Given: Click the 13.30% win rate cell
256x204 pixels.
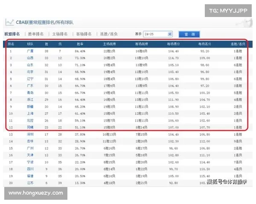Looking at the screenshot, I should point(80,183).
